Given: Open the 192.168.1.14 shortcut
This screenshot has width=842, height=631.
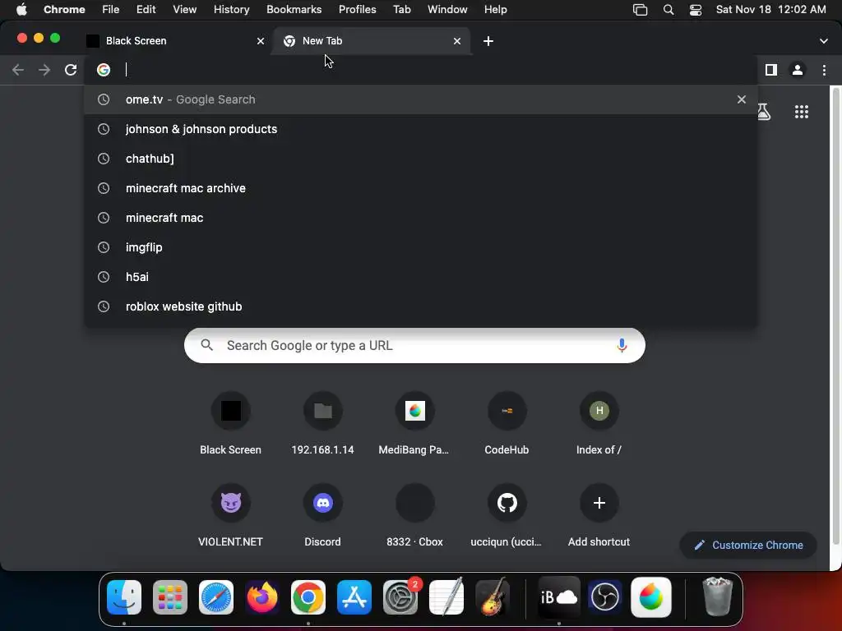Looking at the screenshot, I should click(x=322, y=424).
